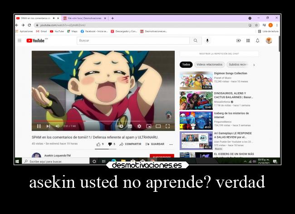This screenshot has height=214, width=295.
Task: Switch to theater mode view
Action: 158,126
